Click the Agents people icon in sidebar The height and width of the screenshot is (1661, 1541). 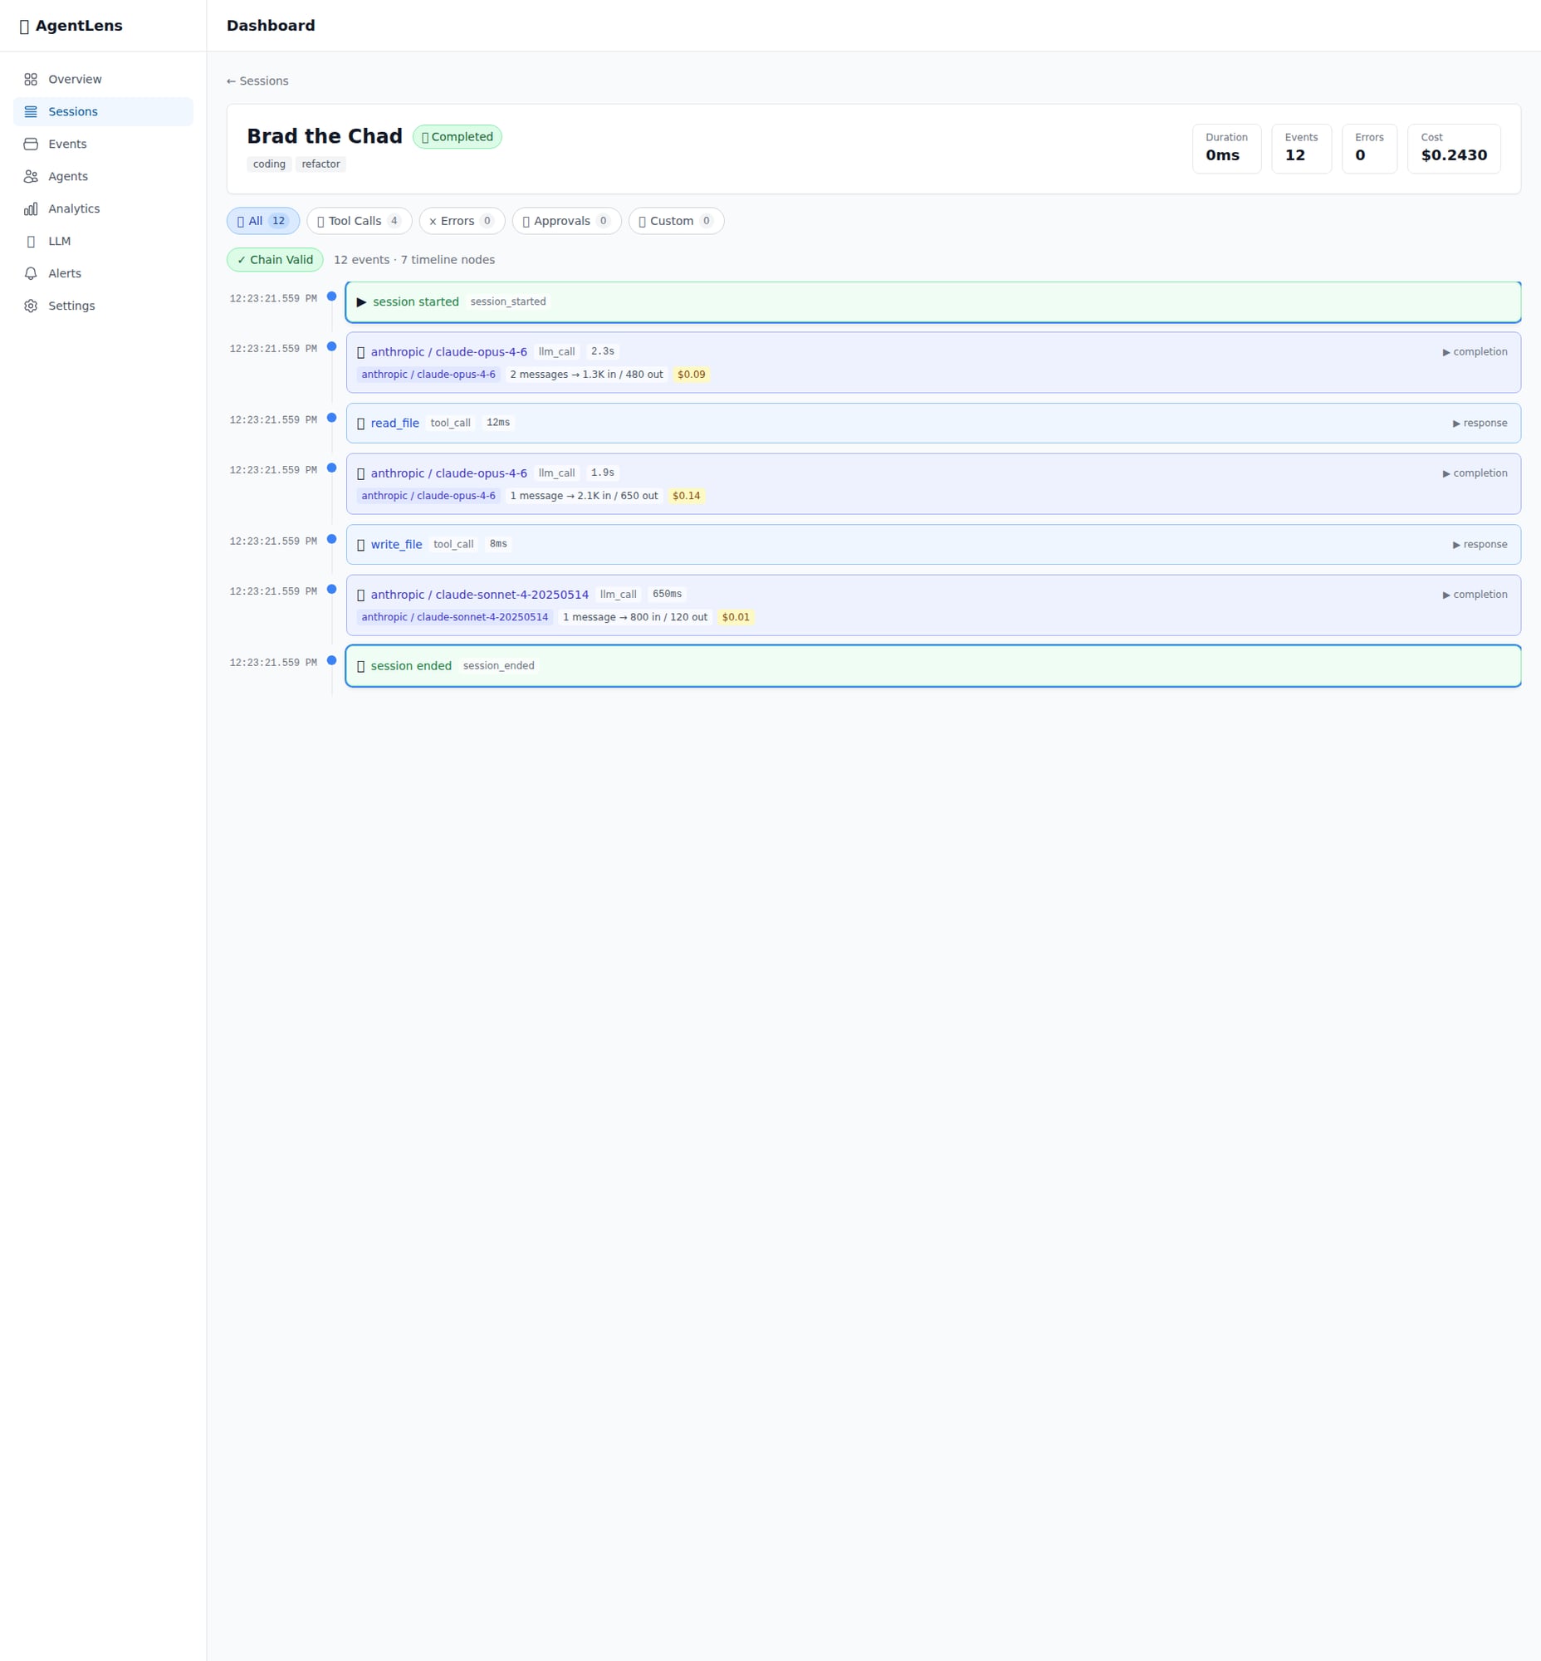pyautogui.click(x=31, y=176)
